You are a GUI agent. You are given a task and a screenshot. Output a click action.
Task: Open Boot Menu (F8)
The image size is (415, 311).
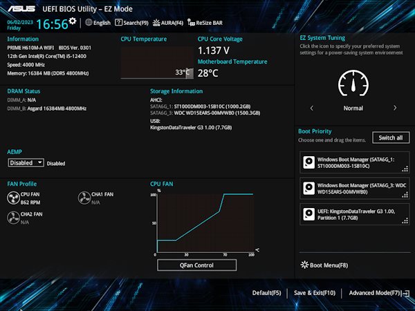coord(324,265)
